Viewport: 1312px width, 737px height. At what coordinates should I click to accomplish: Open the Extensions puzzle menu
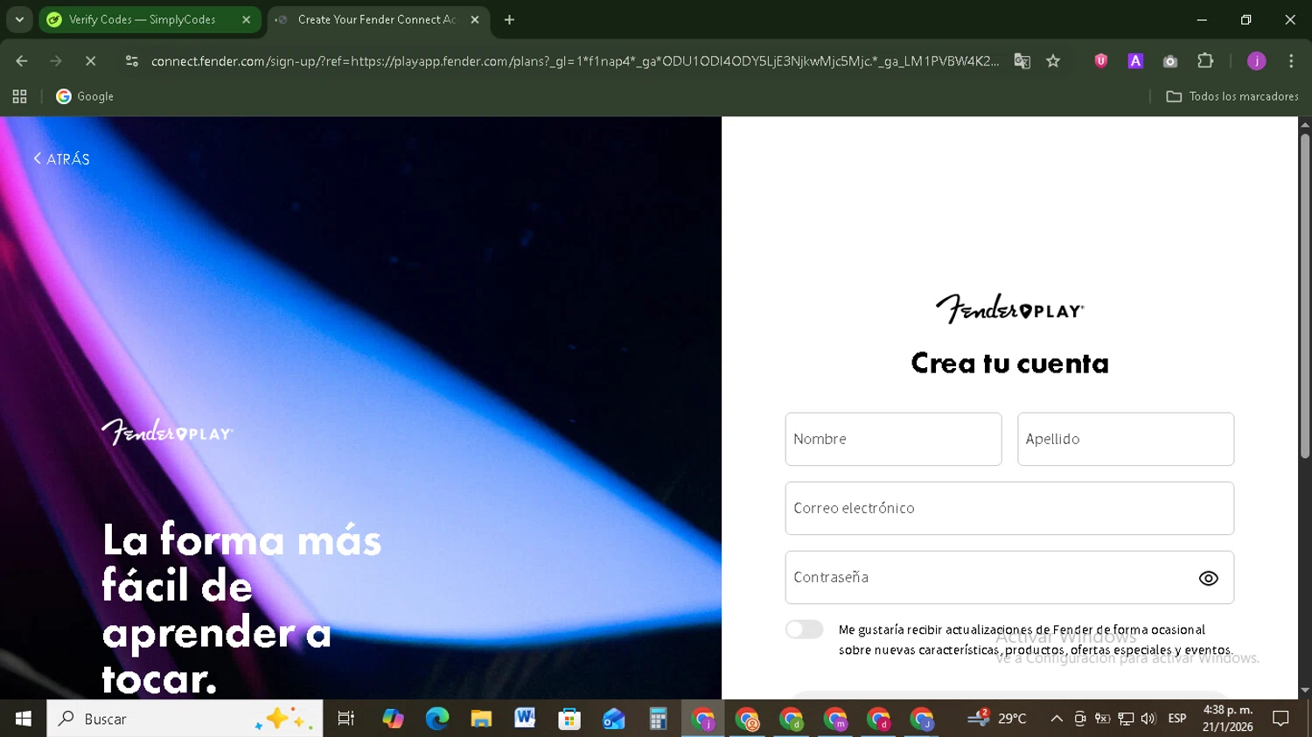[x=1205, y=61]
